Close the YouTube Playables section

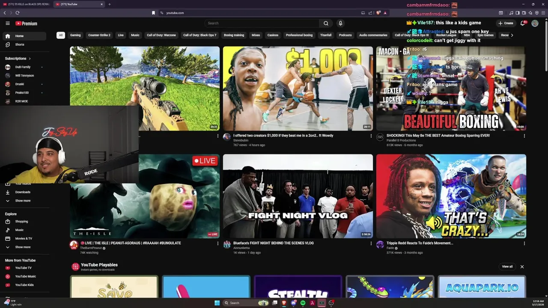[522, 267]
